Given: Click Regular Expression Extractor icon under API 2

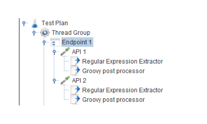Looking at the screenshot, I should pyautogui.click(x=75, y=90).
